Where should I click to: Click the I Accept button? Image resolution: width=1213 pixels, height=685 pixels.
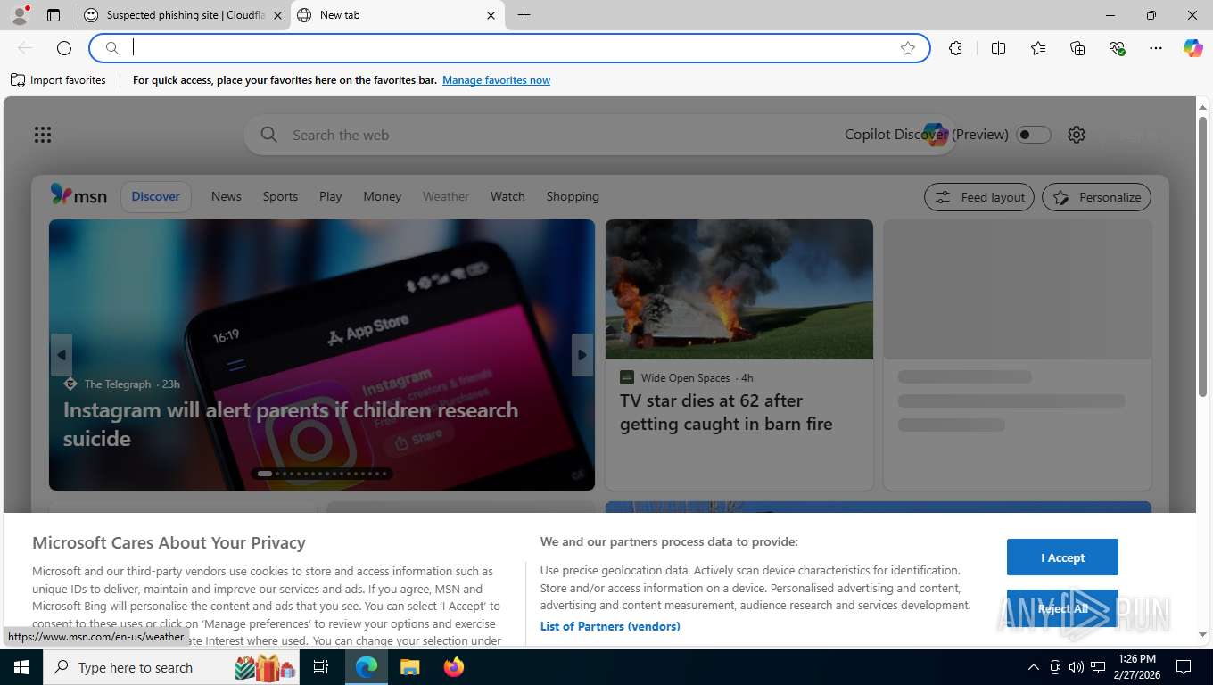coord(1062,557)
